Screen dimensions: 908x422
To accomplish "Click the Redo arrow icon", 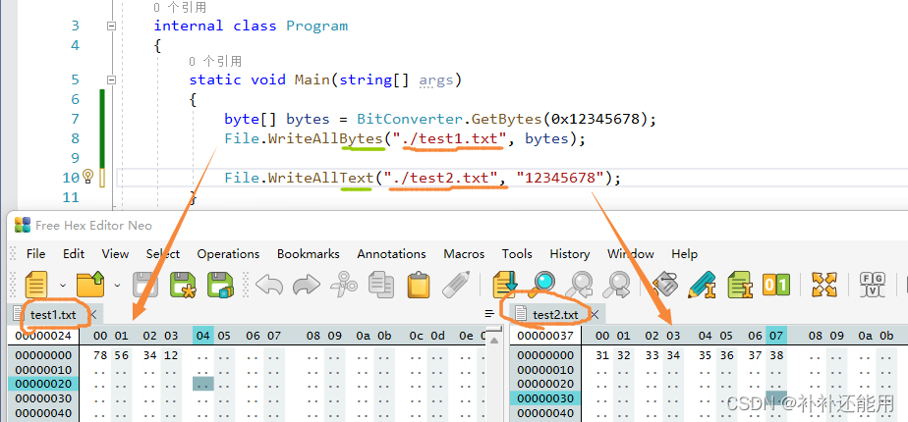I will 307,285.
